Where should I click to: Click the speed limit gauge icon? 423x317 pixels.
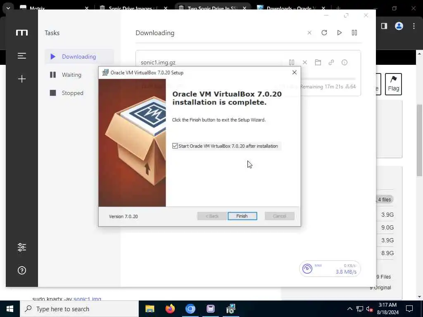tap(307, 269)
